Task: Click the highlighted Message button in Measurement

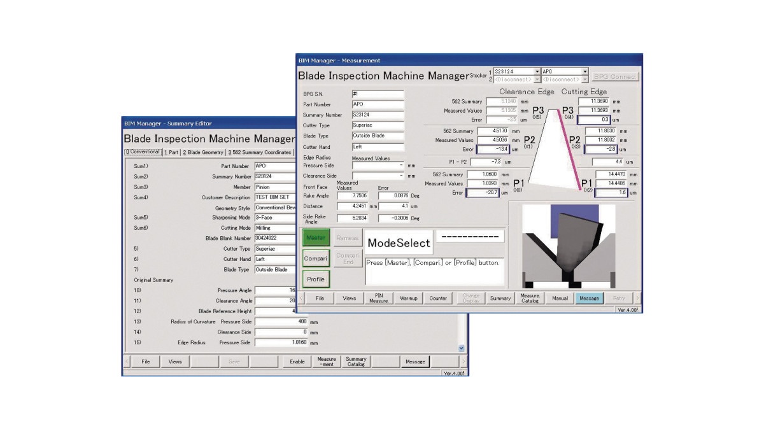Action: (x=589, y=298)
